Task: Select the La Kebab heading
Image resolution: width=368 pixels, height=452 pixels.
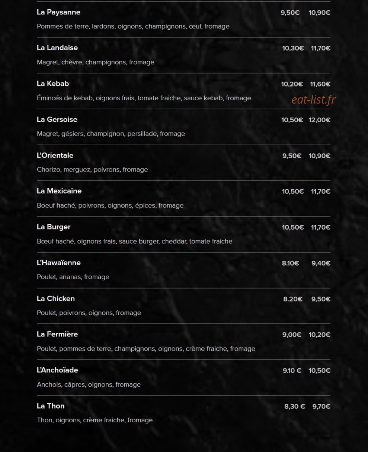Action: 53,84
